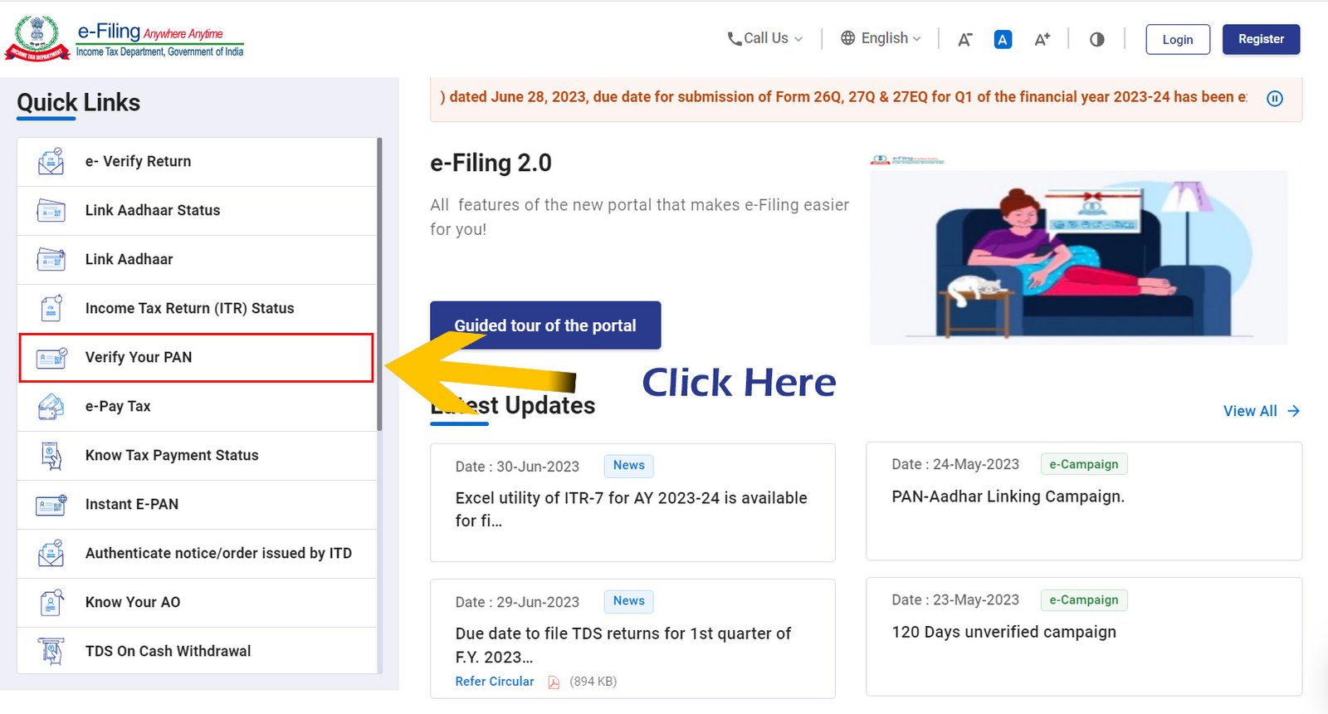The image size is (1328, 714).
Task: Open Link Aadhaar Status quick link
Action: pyautogui.click(x=197, y=211)
